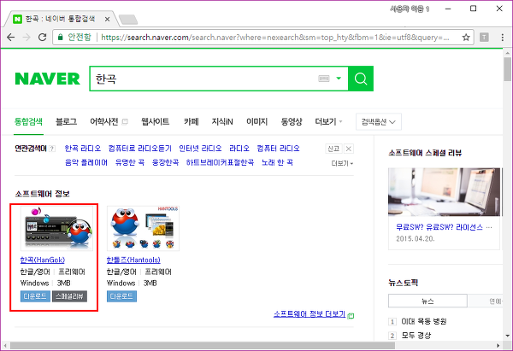Viewport: 513px width, 351px height.
Task: Click news topic 모두 경상
Action: point(416,336)
